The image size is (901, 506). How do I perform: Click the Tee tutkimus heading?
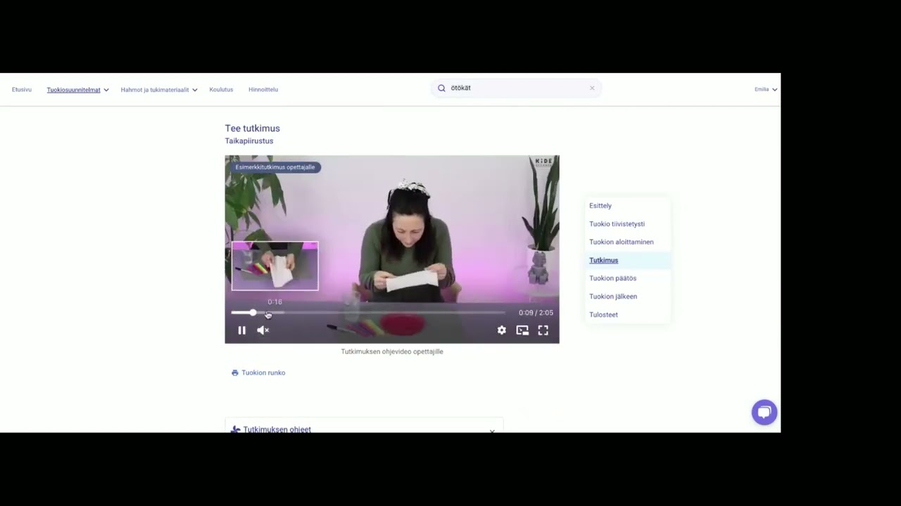point(252,128)
